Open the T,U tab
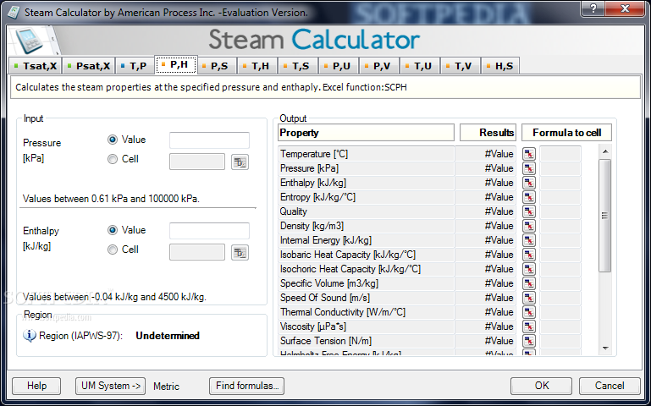The width and height of the screenshot is (651, 406). coord(419,66)
